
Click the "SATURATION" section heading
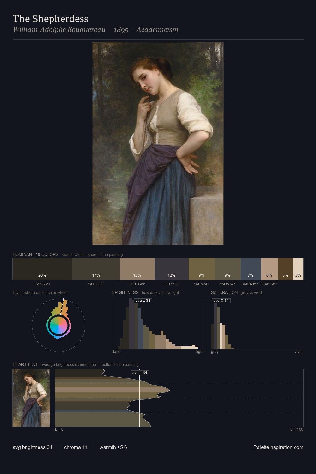point(224,292)
